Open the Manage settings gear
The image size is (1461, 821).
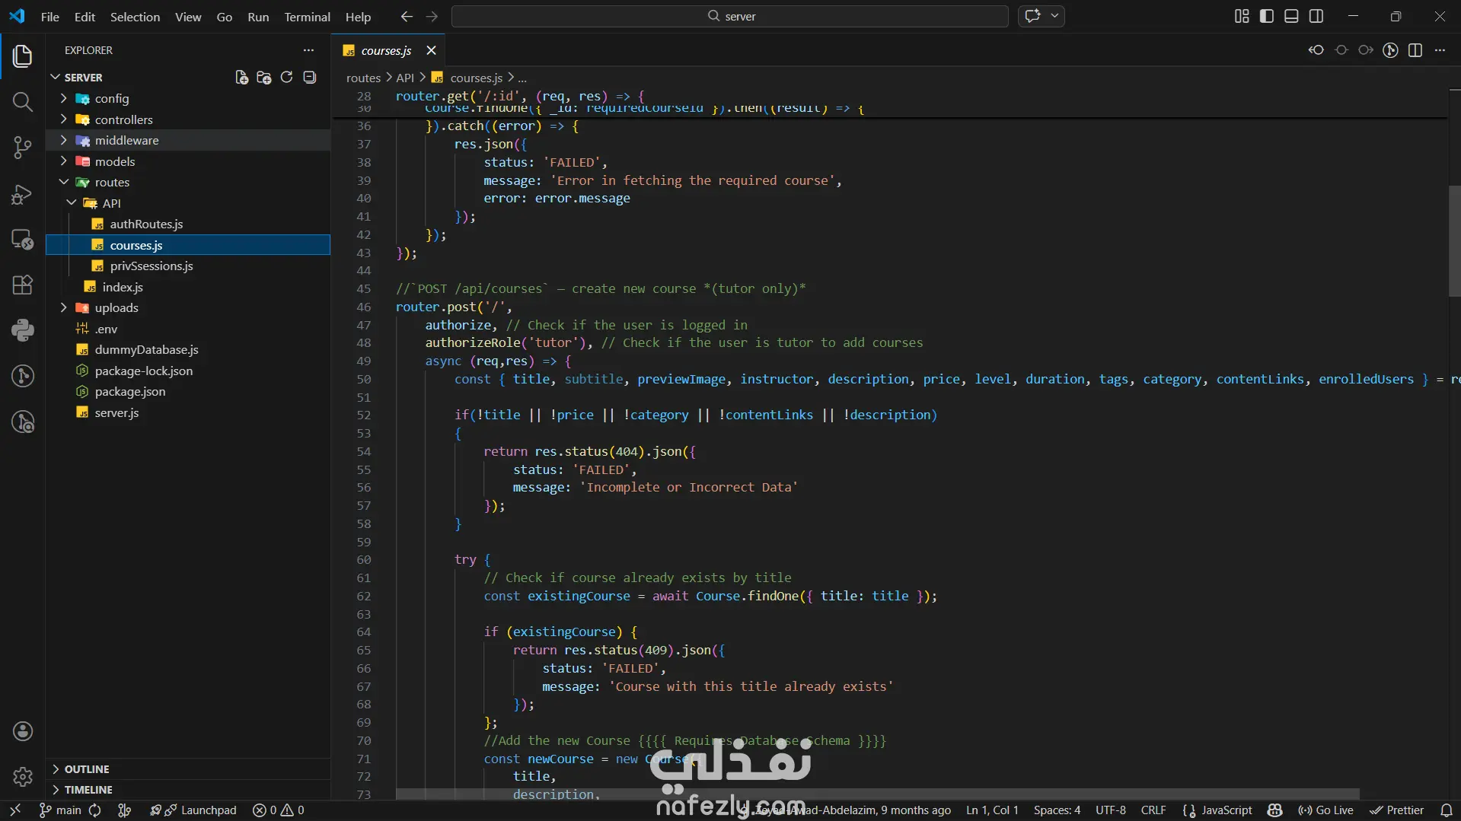coord(22,777)
